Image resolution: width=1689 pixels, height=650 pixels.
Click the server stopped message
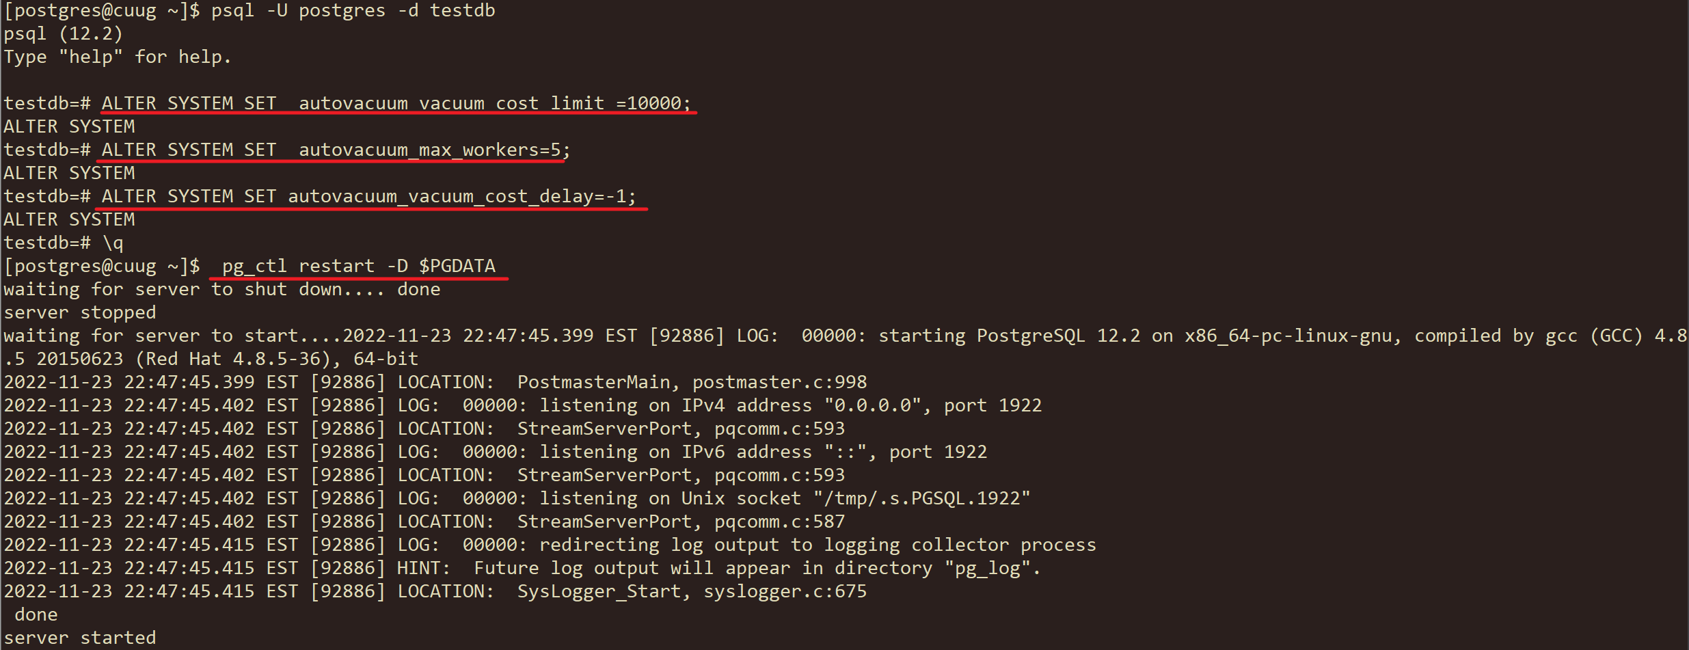point(80,312)
